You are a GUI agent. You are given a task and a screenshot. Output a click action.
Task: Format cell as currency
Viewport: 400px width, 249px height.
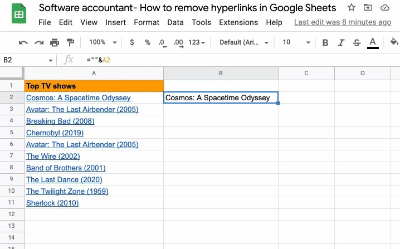click(x=132, y=42)
